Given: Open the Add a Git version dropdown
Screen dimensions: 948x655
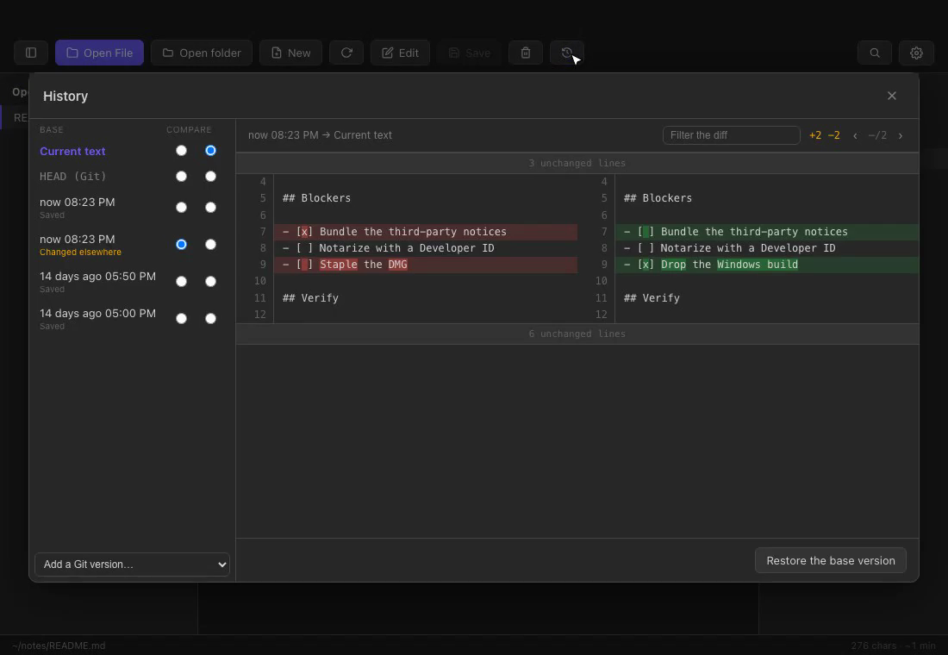Looking at the screenshot, I should click(x=133, y=565).
